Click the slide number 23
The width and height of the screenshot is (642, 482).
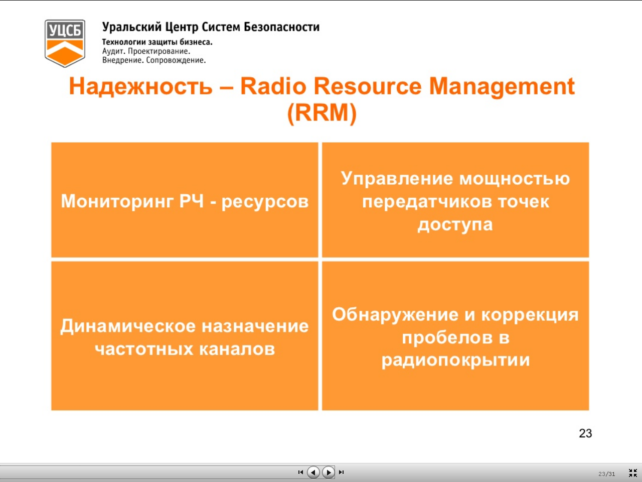585,433
